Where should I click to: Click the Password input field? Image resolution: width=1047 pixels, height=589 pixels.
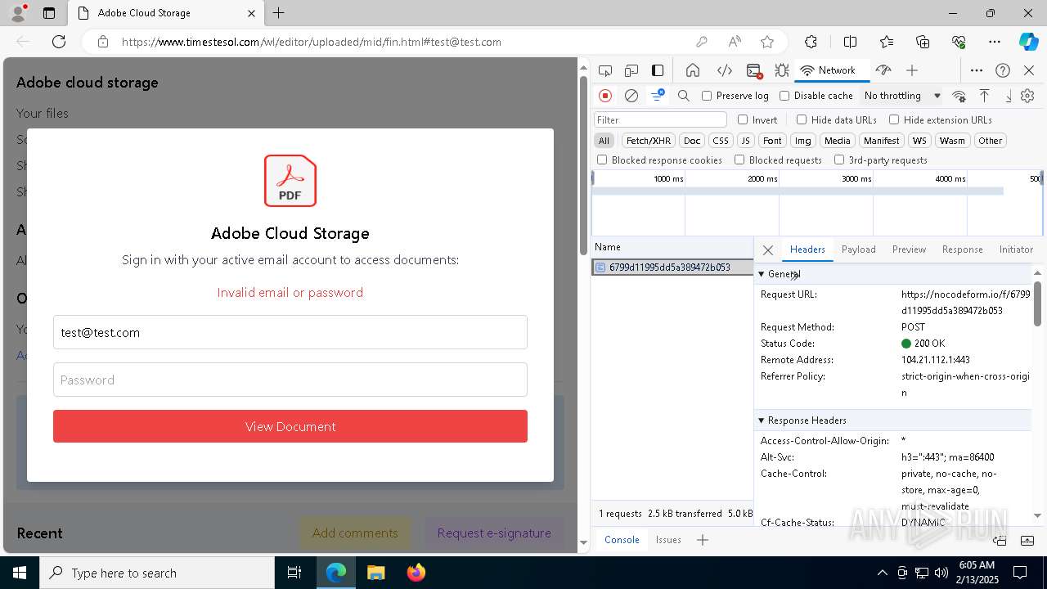(x=290, y=380)
